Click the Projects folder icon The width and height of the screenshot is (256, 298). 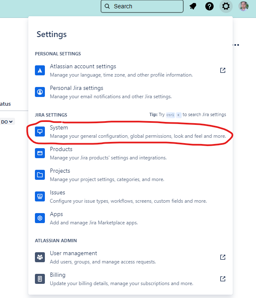coord(40,175)
